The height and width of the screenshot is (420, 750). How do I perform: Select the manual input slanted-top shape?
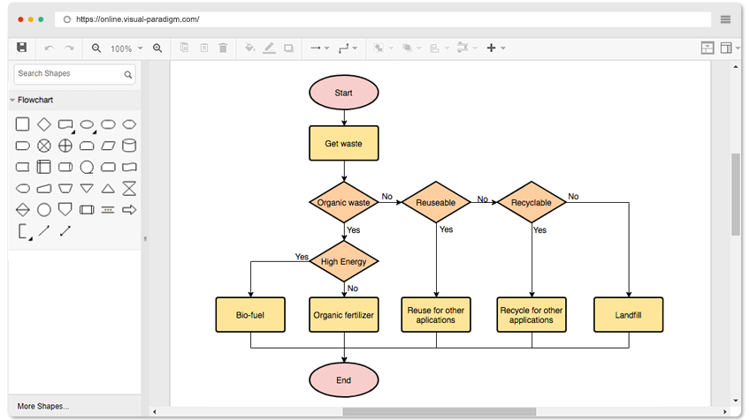[44, 189]
